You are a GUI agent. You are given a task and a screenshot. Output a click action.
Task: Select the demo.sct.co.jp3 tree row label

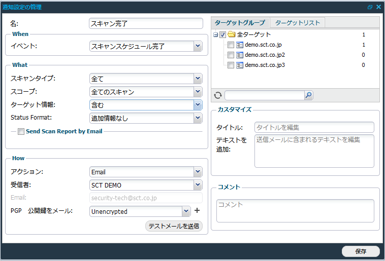pyautogui.click(x=265, y=65)
